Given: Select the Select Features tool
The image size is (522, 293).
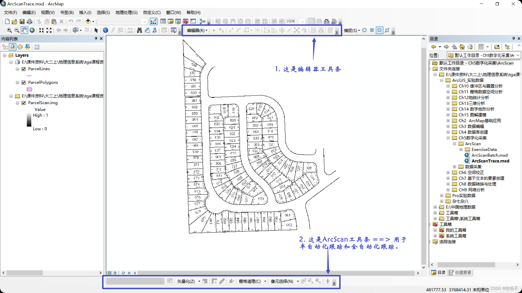Looking at the screenshot, I should [x=76, y=30].
